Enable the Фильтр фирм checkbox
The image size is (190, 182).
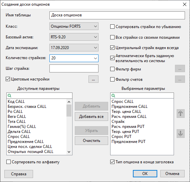(112, 69)
